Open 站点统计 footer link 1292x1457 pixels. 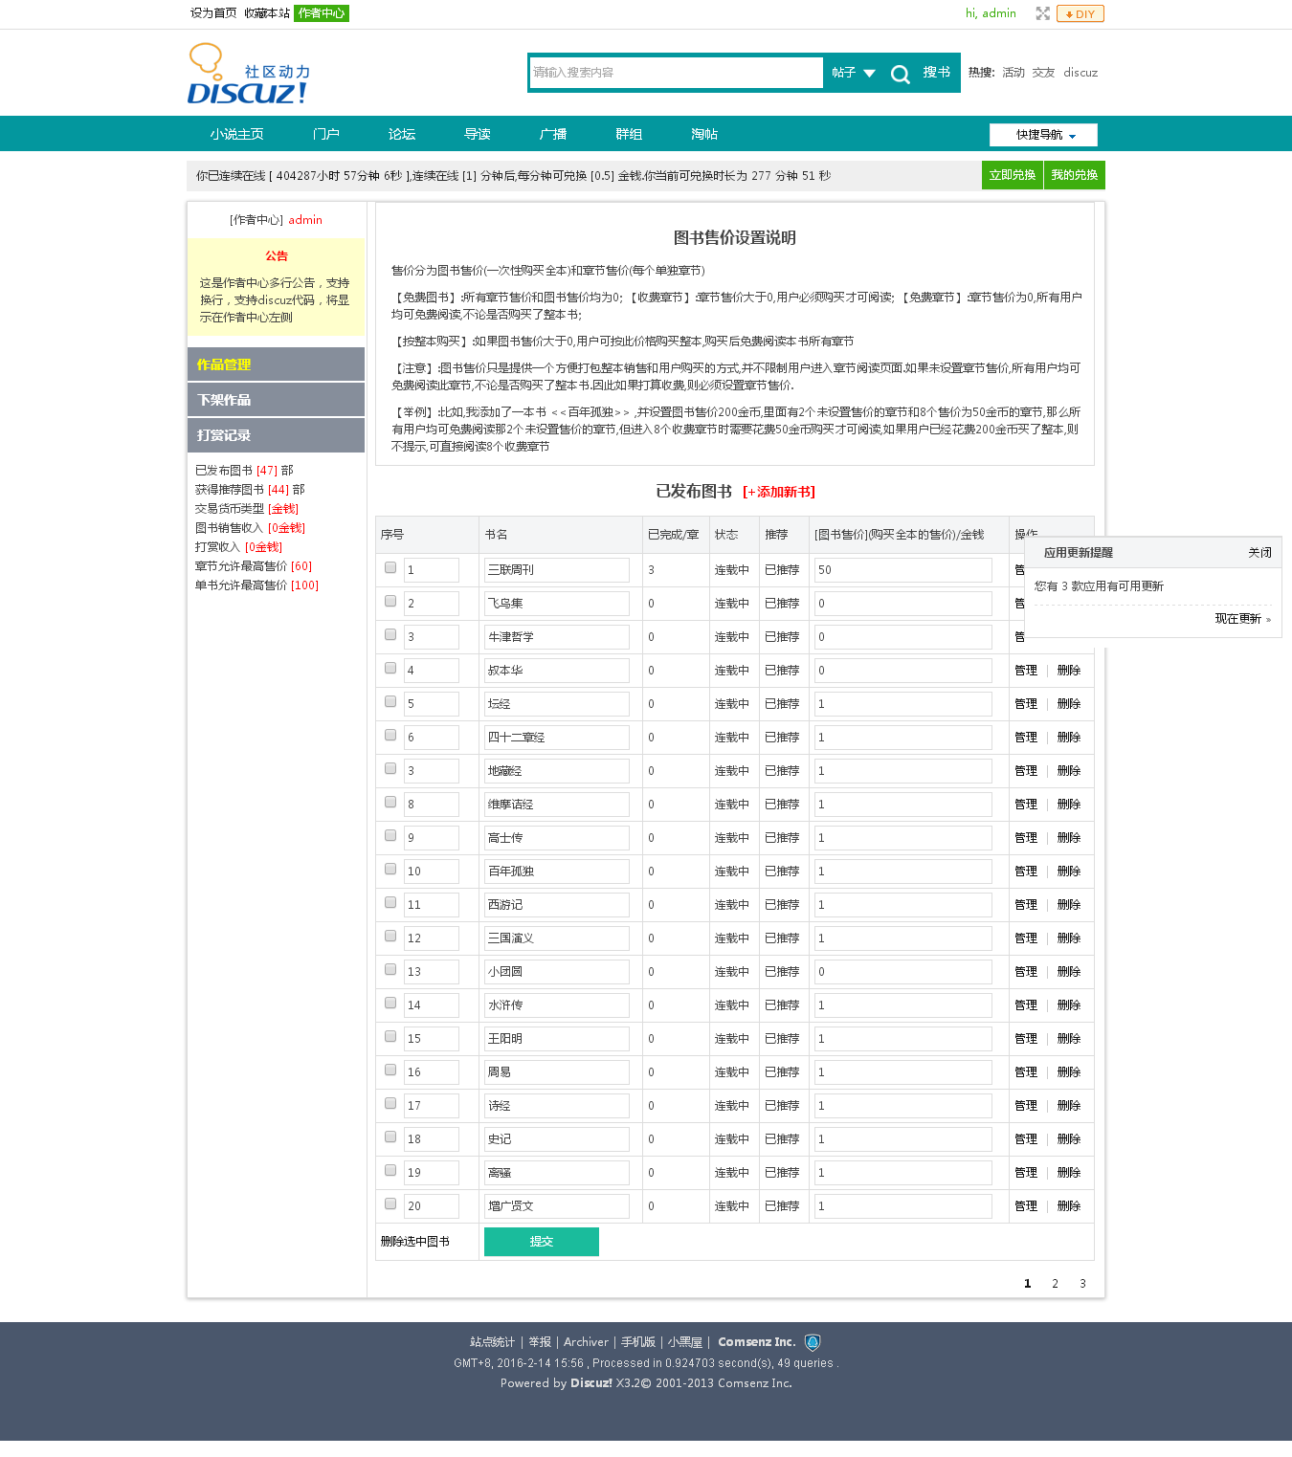(x=492, y=1342)
